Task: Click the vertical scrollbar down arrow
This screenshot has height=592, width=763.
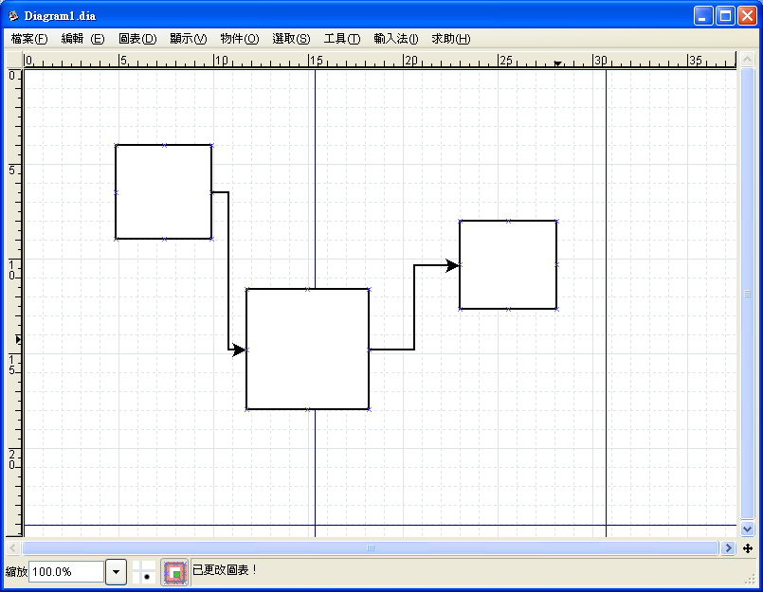Action: (x=747, y=529)
